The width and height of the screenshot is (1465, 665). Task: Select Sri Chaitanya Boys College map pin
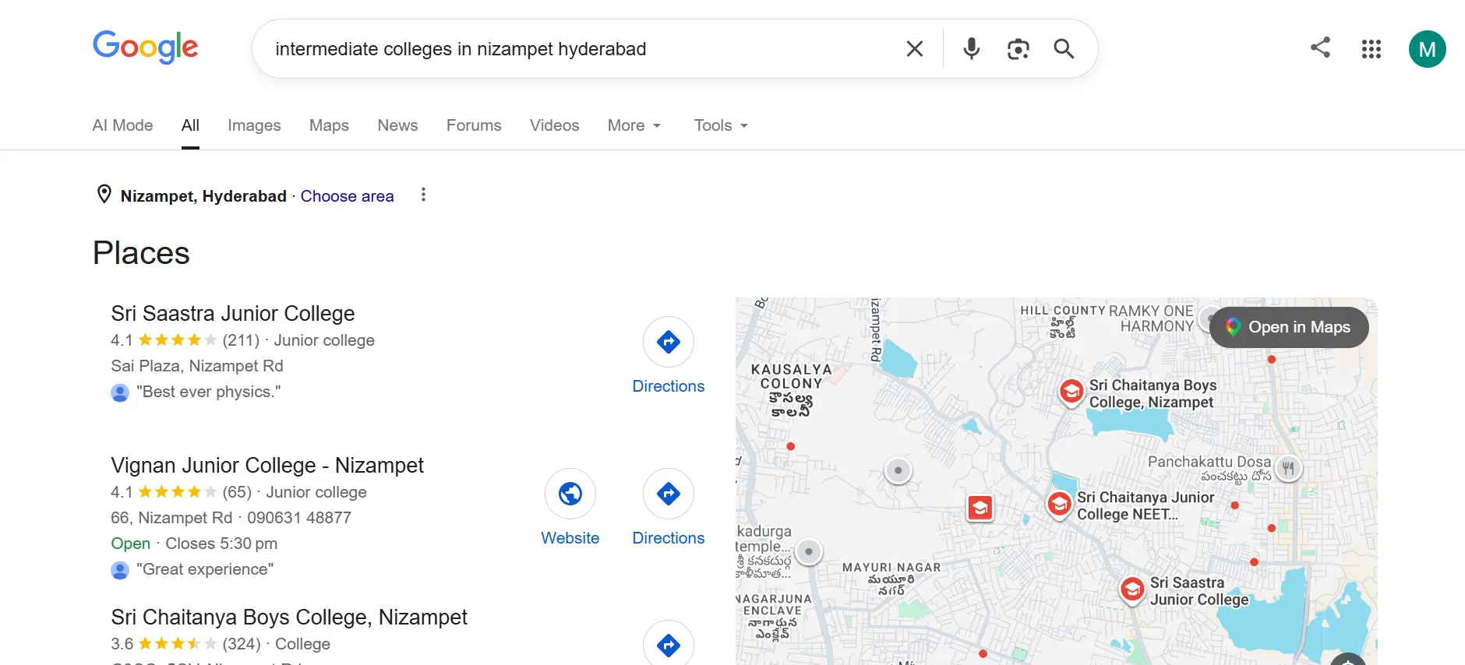point(1071,391)
